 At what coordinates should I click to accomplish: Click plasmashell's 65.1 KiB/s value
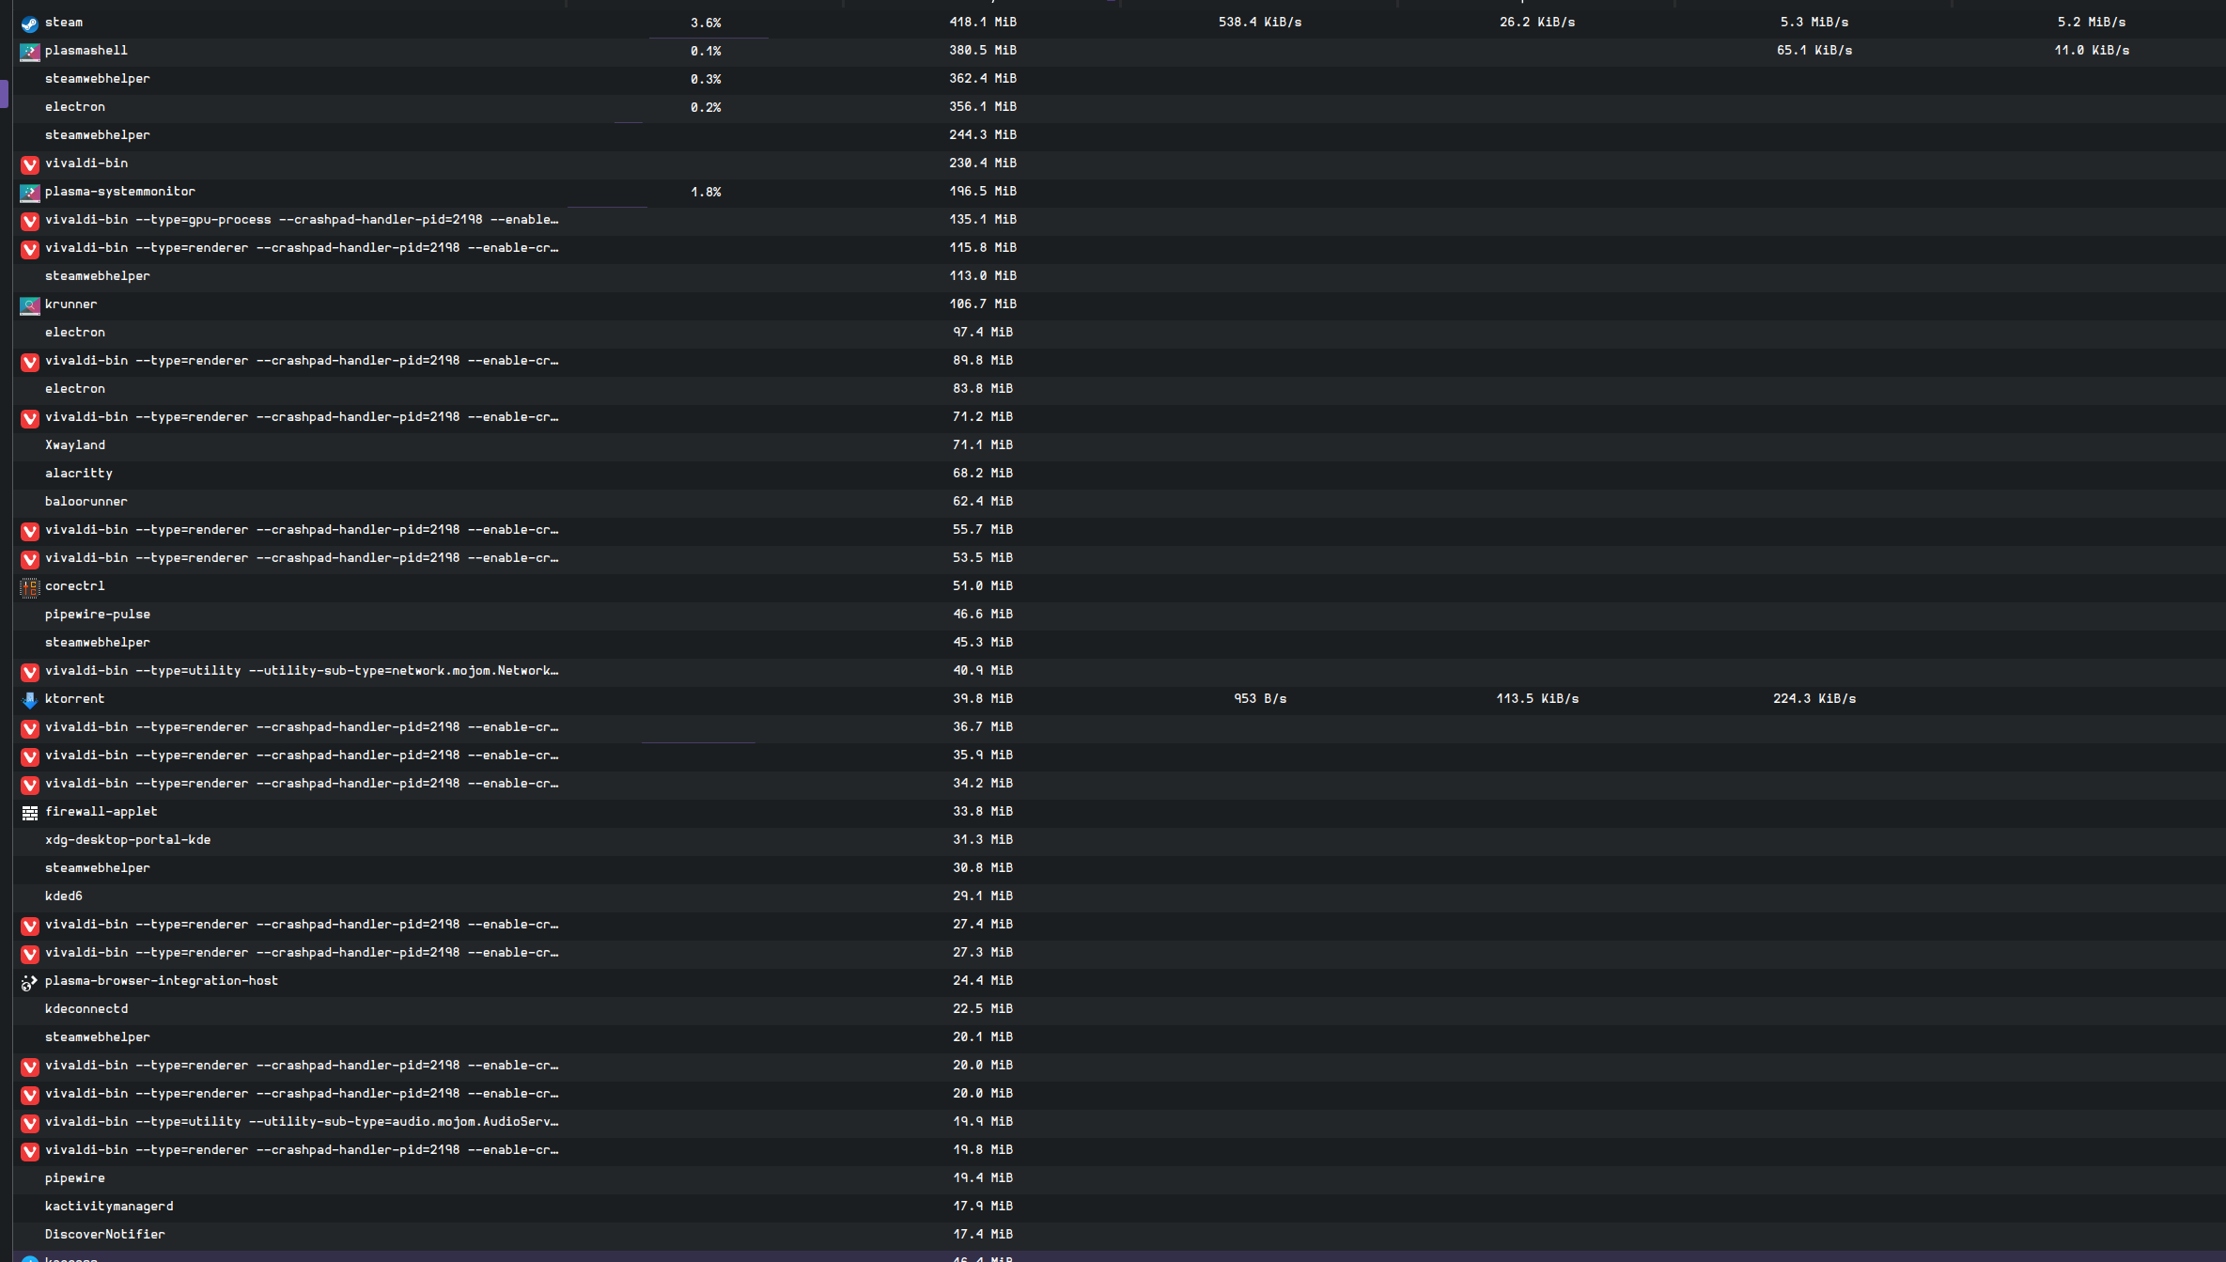tap(1814, 50)
